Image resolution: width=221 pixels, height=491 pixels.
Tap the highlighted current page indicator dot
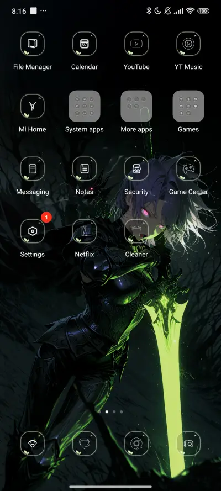(107, 412)
